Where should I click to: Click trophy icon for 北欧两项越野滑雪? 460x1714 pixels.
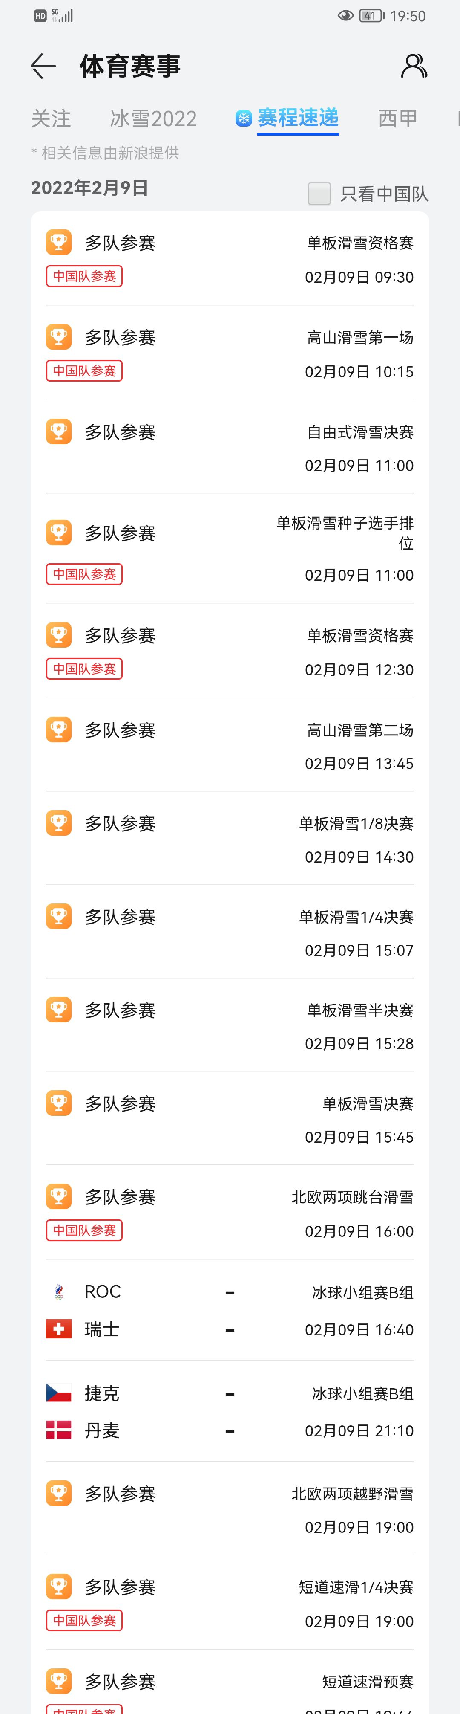58,1494
